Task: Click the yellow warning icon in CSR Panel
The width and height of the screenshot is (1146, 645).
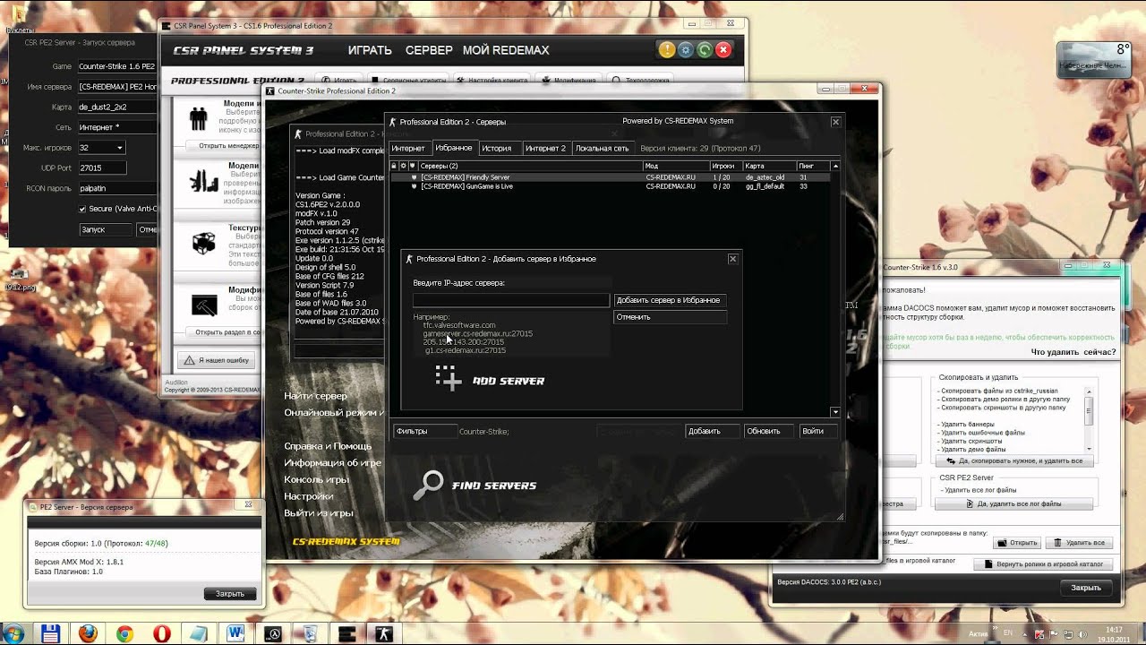Action: click(x=666, y=50)
